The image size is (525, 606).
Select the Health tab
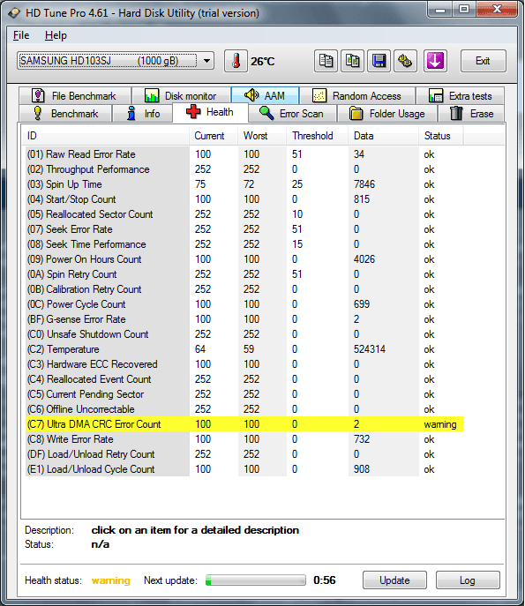click(x=210, y=112)
